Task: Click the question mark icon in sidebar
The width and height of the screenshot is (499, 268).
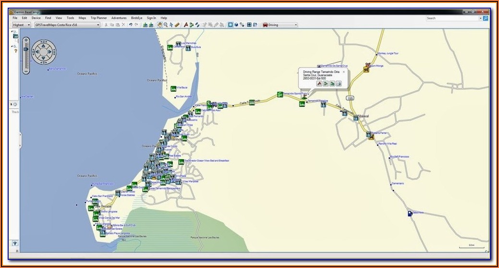Action: click(15, 51)
